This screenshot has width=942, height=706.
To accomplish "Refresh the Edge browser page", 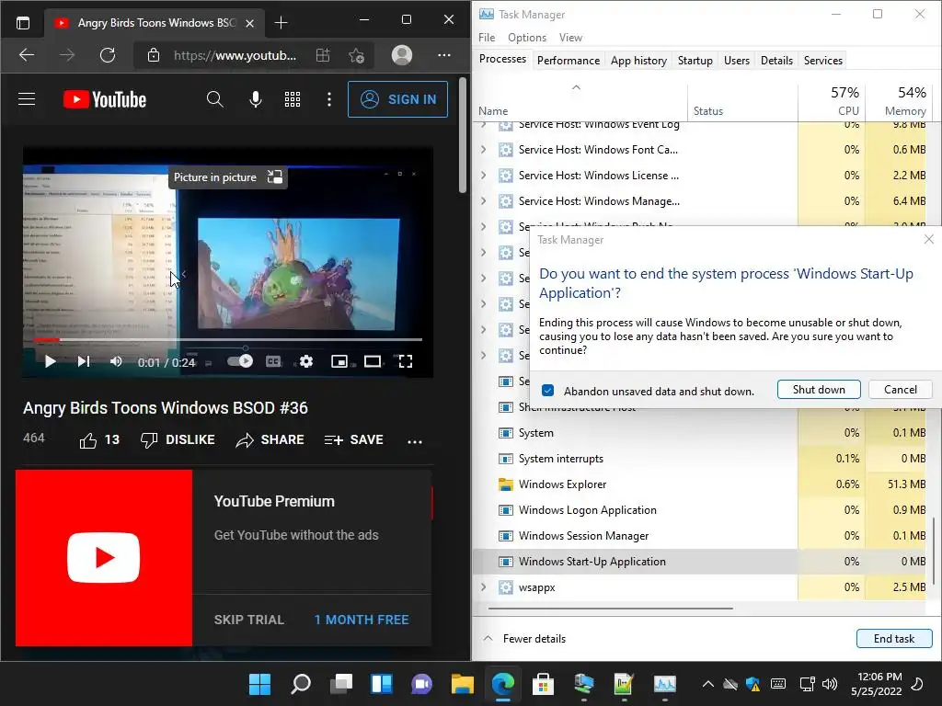I will (108, 55).
